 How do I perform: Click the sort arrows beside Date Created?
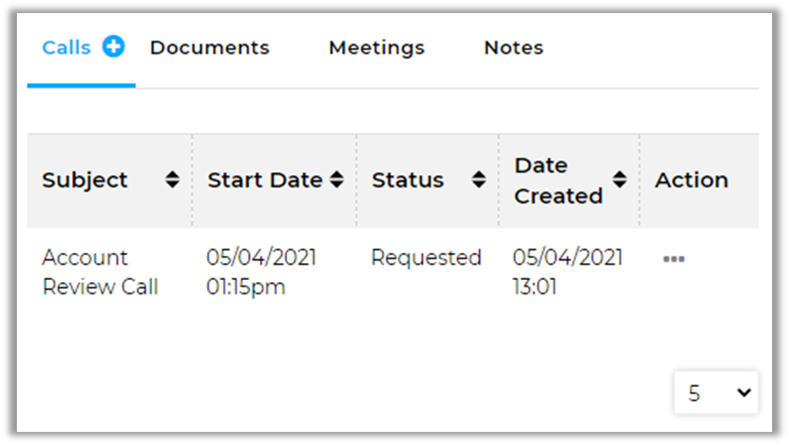pyautogui.click(x=619, y=180)
